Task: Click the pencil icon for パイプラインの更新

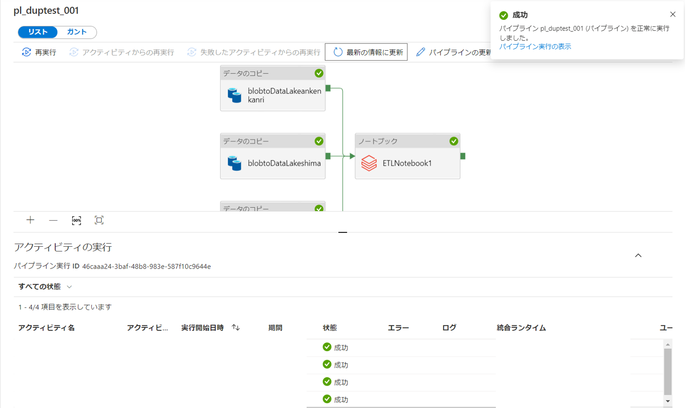Action: [420, 52]
